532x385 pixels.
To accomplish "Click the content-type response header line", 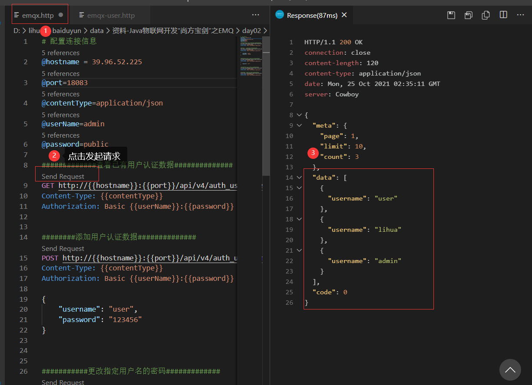I will [x=363, y=73].
